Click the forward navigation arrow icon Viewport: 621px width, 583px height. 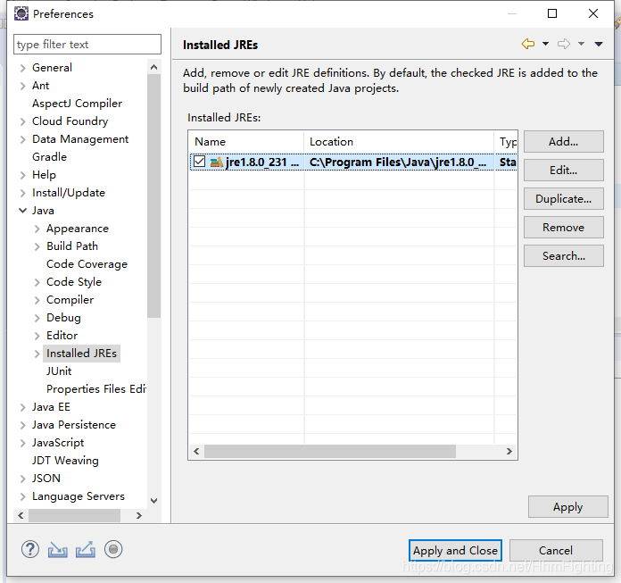pyautogui.click(x=564, y=44)
